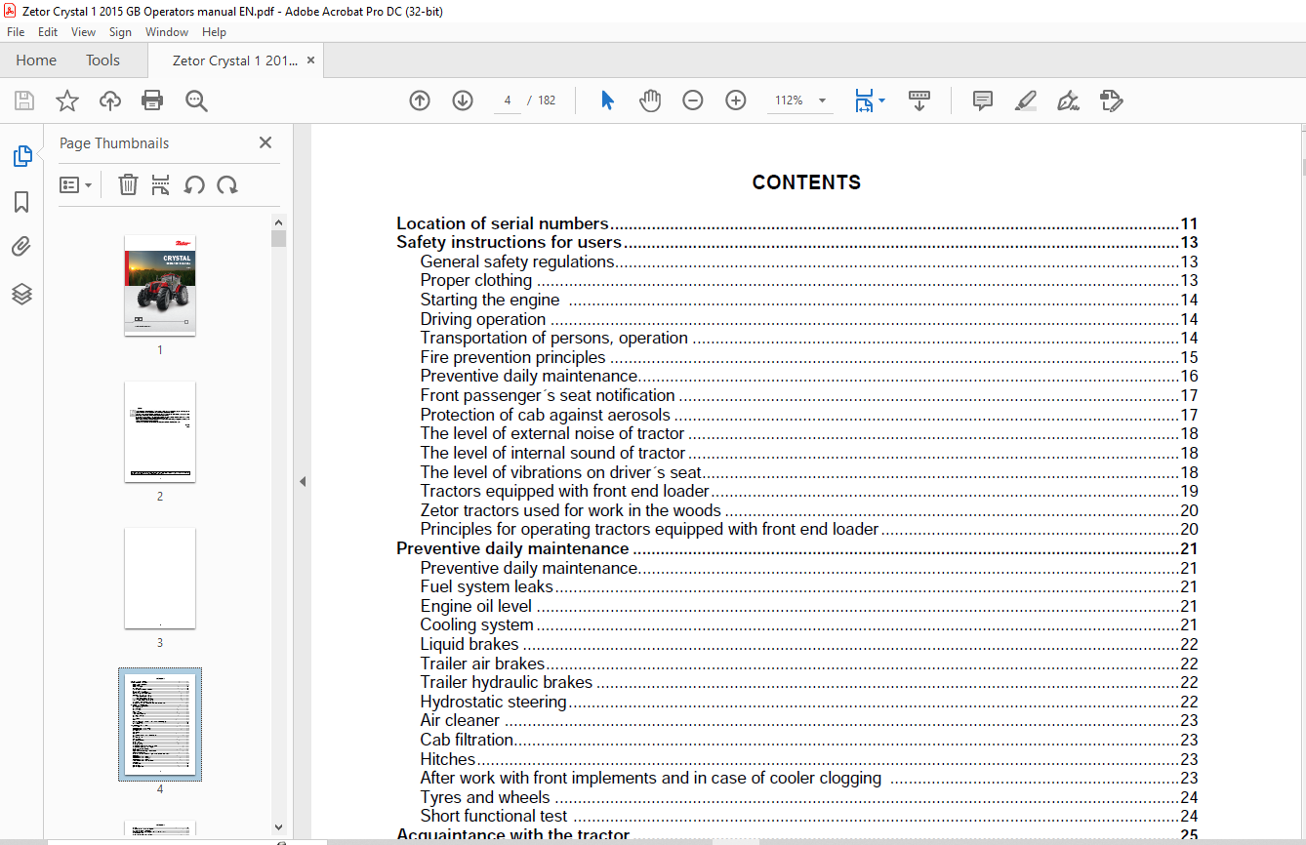
Task: Expand the fit page options arrow
Action: pos(881,101)
